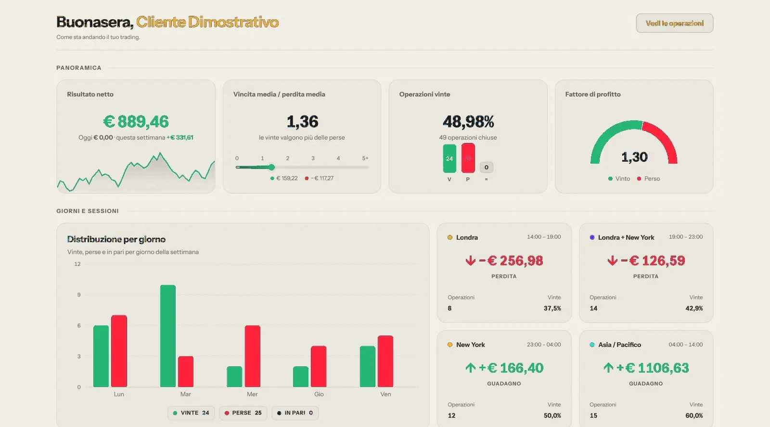Screen dimensions: 770x427
Task: Click the up arrow in Asia / Pacifico card
Action: click(x=608, y=368)
